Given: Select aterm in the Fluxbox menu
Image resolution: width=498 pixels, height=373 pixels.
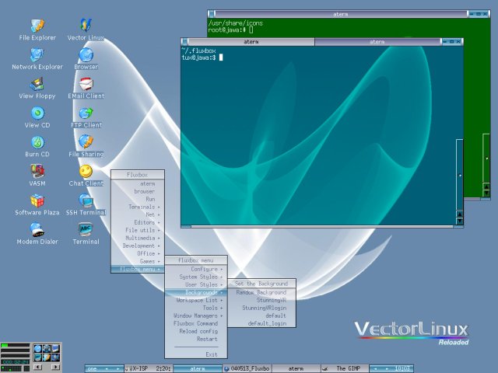Looking at the screenshot, I should point(138,183).
